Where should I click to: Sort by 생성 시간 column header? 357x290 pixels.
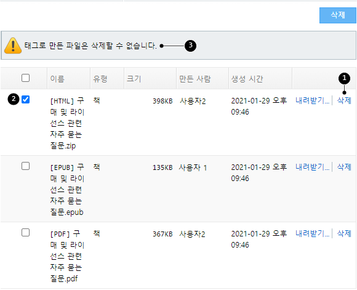pos(247,79)
